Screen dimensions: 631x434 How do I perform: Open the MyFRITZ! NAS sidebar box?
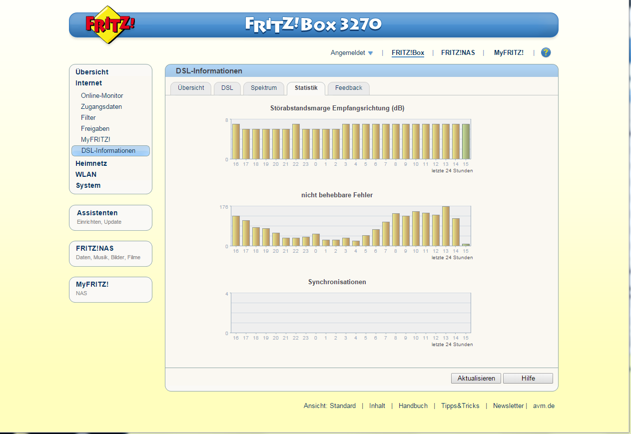110,289
